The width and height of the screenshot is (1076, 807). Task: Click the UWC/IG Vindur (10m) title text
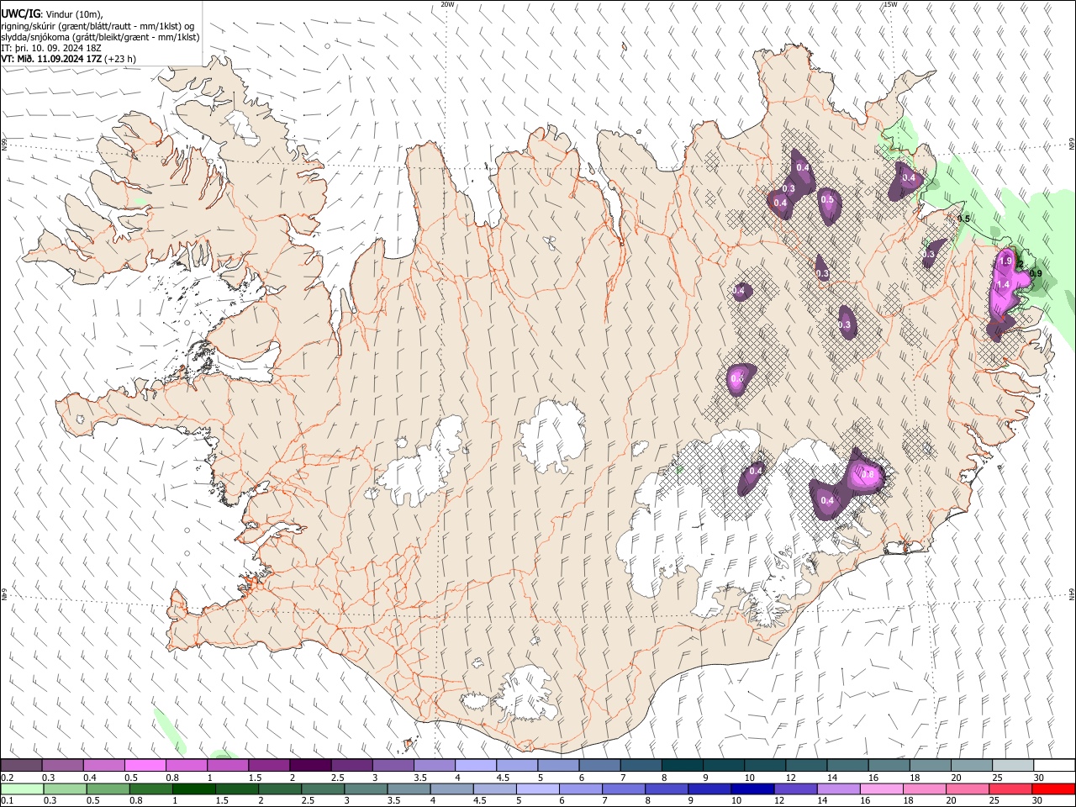[x=52, y=13]
